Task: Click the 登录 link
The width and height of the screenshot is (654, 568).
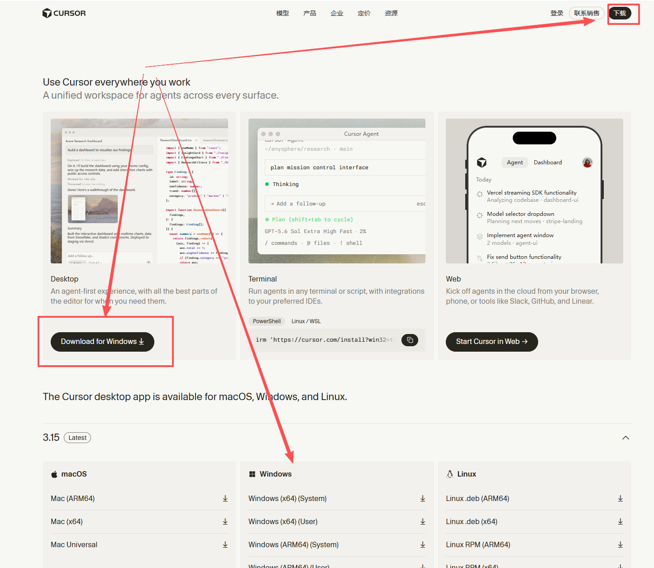Action: 557,13
